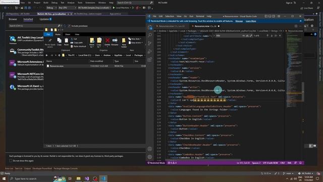Open Package Manager Console tab
The image size is (323, 182).
tap(66, 168)
